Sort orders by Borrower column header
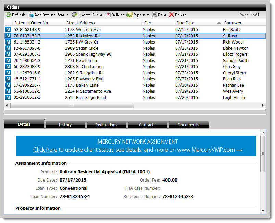 244,23
